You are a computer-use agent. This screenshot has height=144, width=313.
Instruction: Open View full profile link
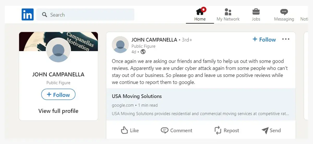pos(58,111)
